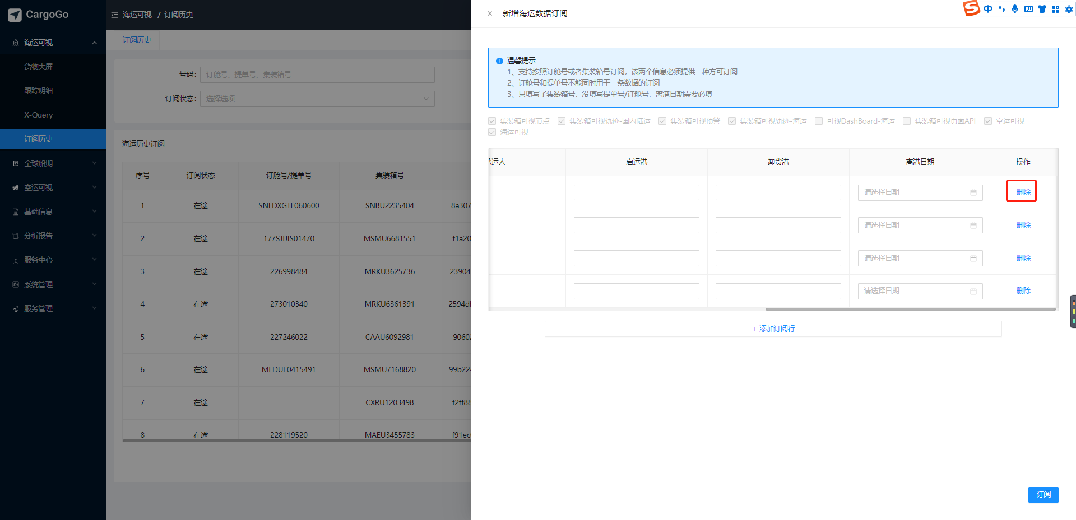This screenshot has width=1076, height=520.
Task: Toggle the 集装箱可视节点 checkbox
Action: point(492,121)
